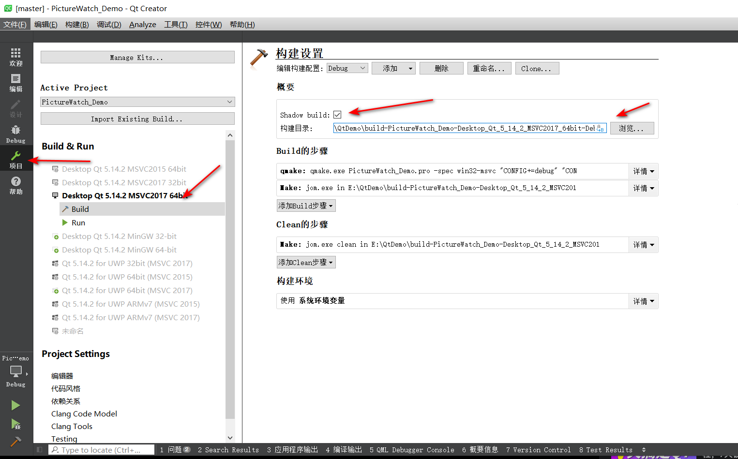Open the output pane selector arrows

coord(644,450)
